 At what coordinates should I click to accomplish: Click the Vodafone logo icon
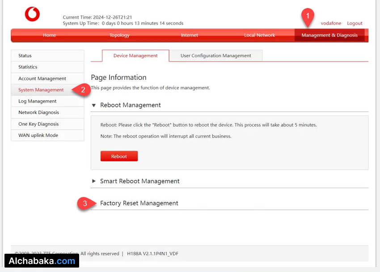coord(32,14)
